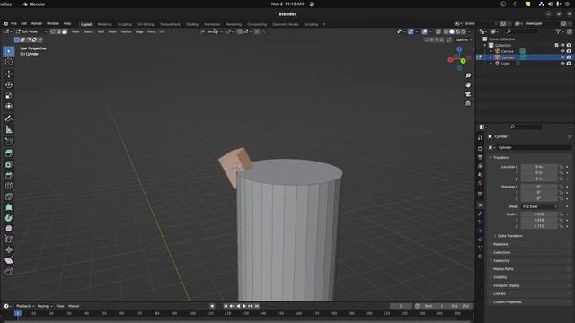Click the outliner search field
The image size is (575, 323).
[523, 32]
